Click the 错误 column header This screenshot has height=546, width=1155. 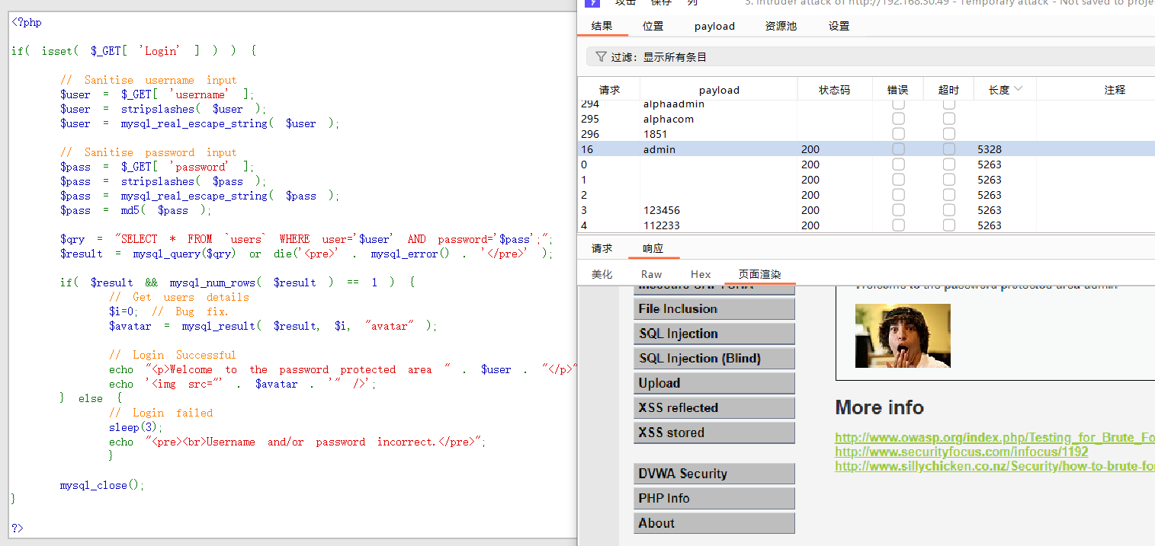point(897,90)
